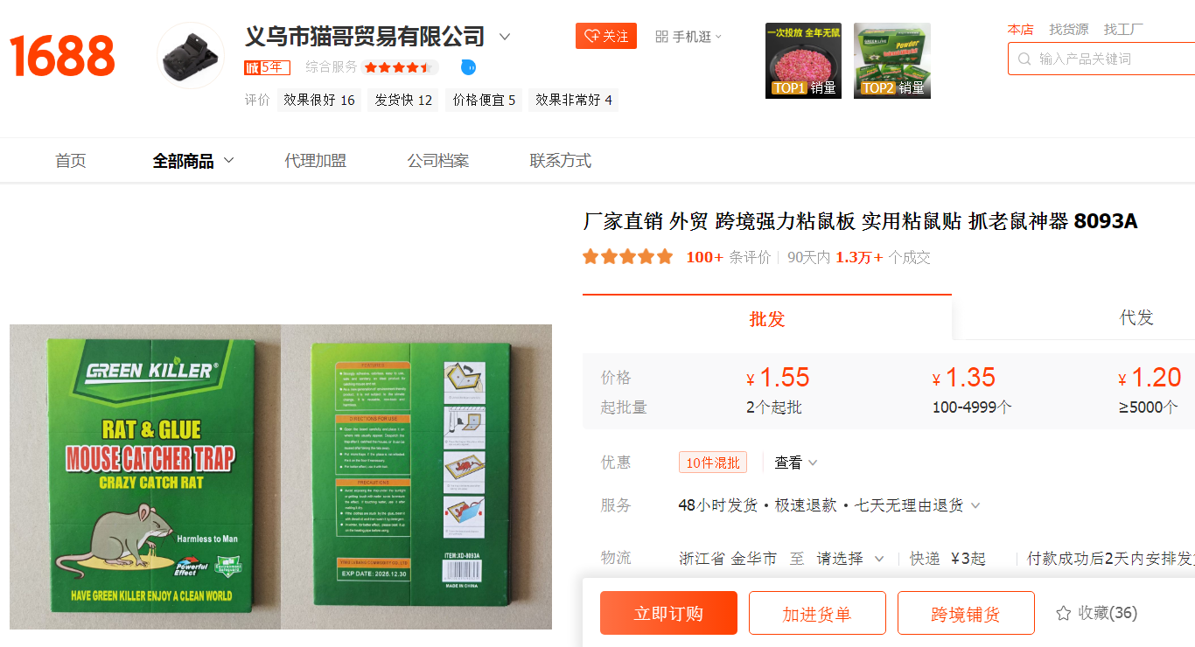Go to 首页 shop home

[x=71, y=161]
